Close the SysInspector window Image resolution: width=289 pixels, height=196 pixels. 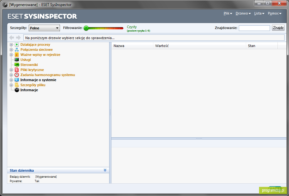pos(280,3)
